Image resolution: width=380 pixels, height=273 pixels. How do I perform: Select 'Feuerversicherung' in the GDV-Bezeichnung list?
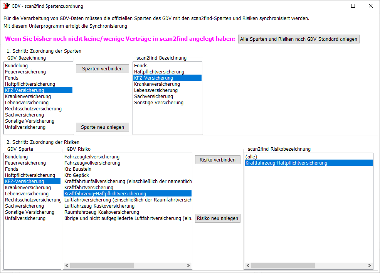(38, 72)
